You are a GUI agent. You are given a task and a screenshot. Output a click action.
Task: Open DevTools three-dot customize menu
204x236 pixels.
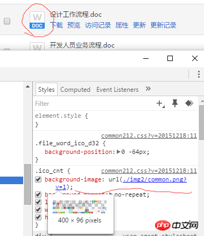pyautogui.click(x=199, y=74)
